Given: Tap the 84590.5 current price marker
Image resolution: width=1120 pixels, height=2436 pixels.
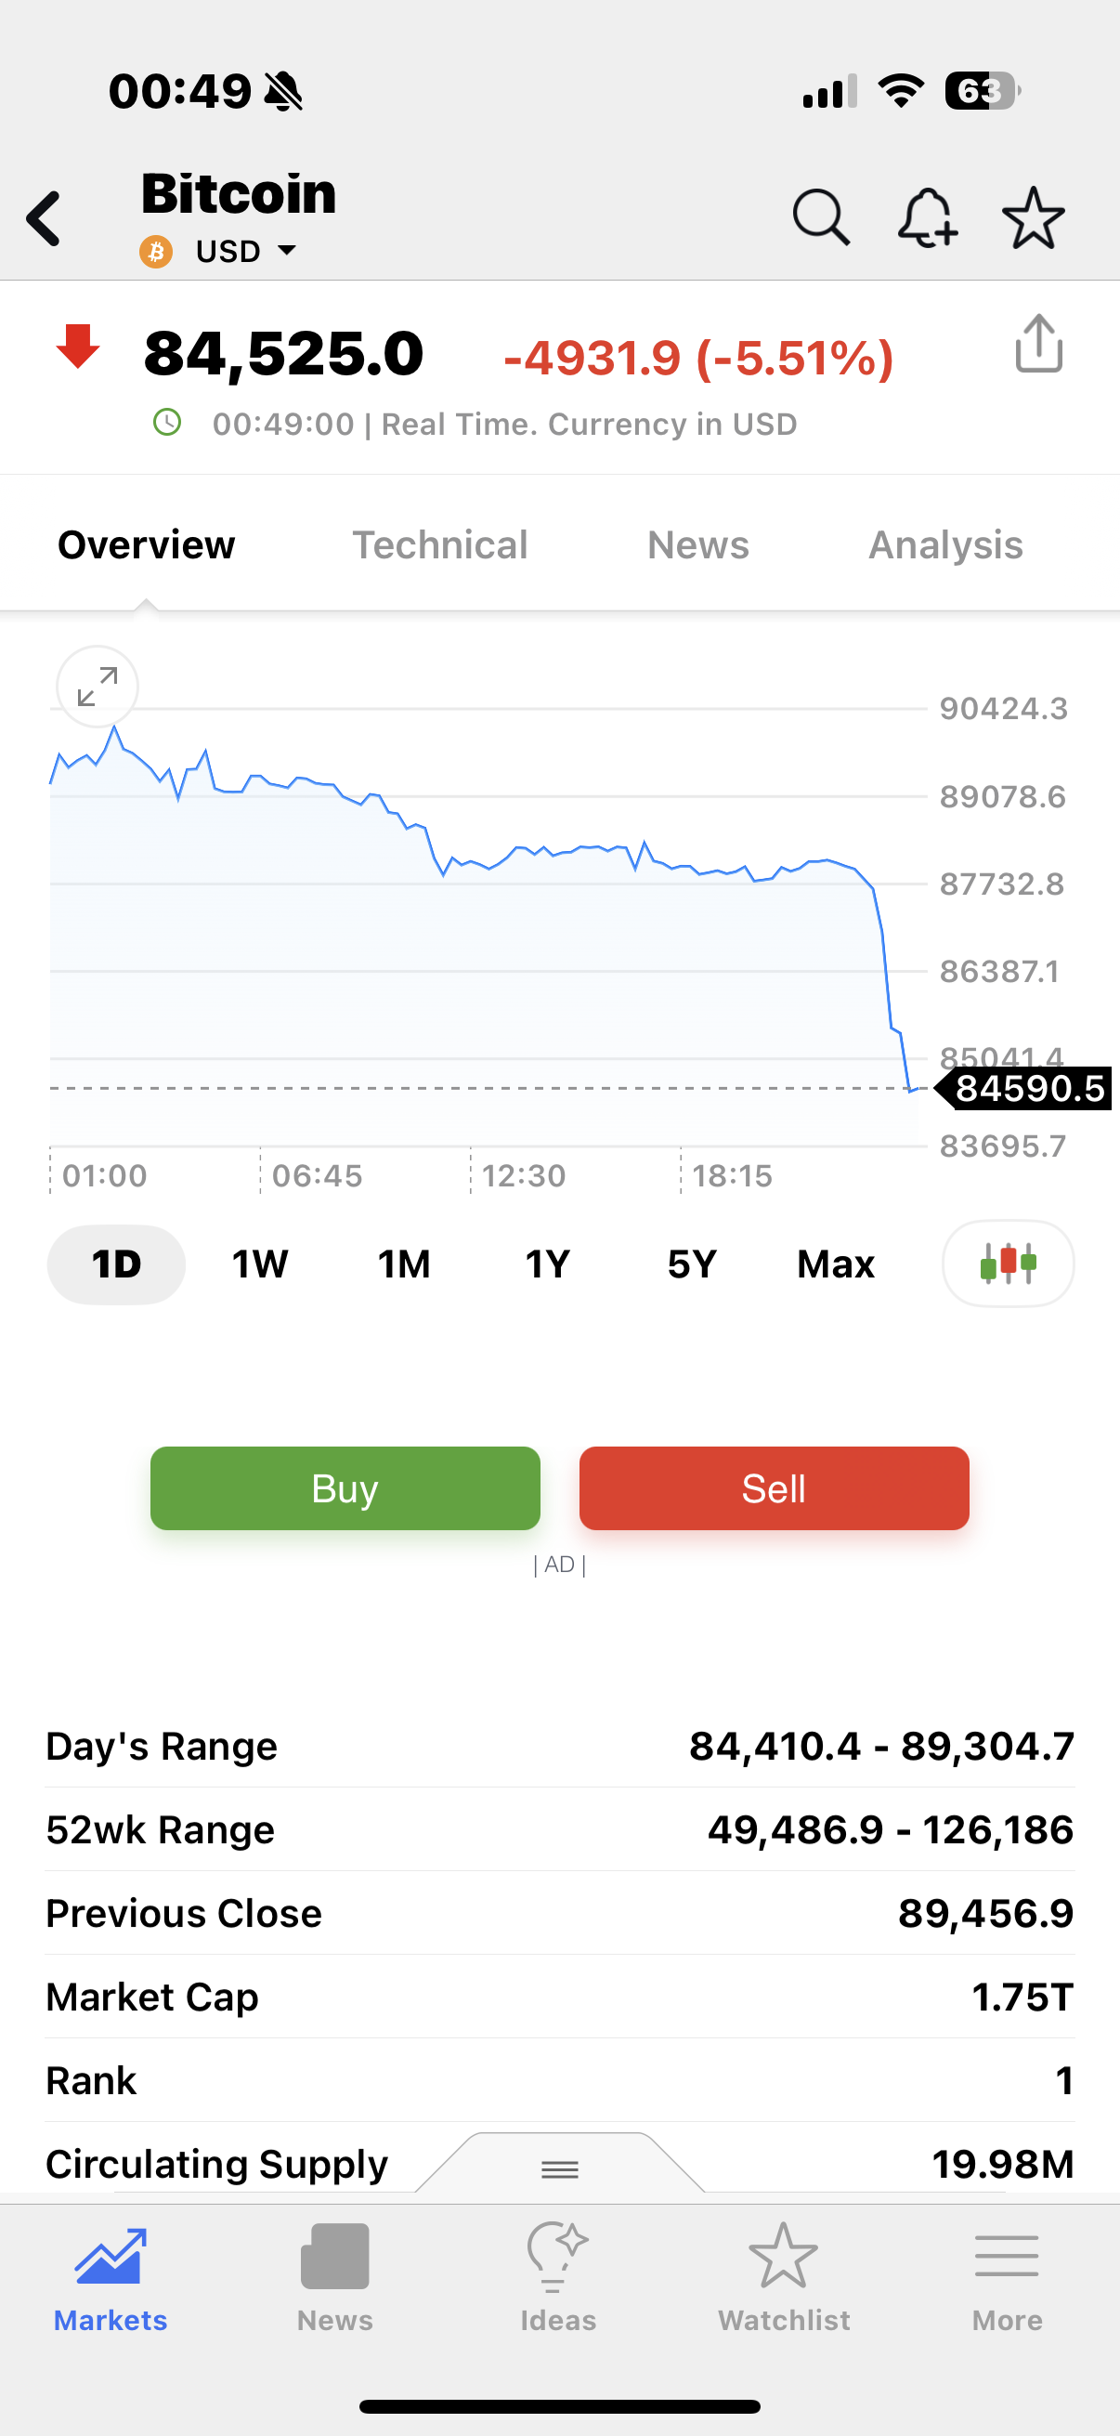Looking at the screenshot, I should tap(1027, 1089).
